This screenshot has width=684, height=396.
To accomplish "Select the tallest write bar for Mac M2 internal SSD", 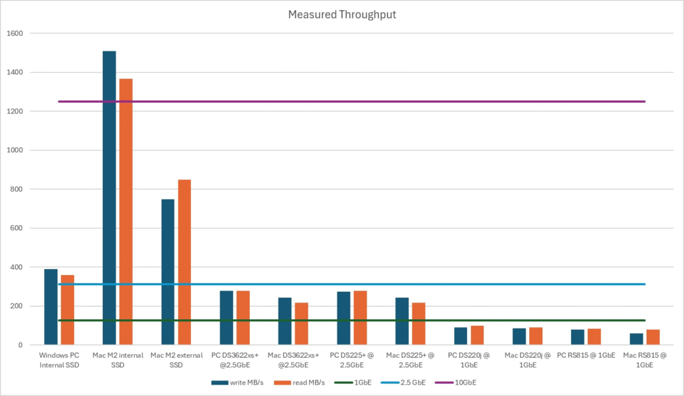I will pyautogui.click(x=109, y=200).
